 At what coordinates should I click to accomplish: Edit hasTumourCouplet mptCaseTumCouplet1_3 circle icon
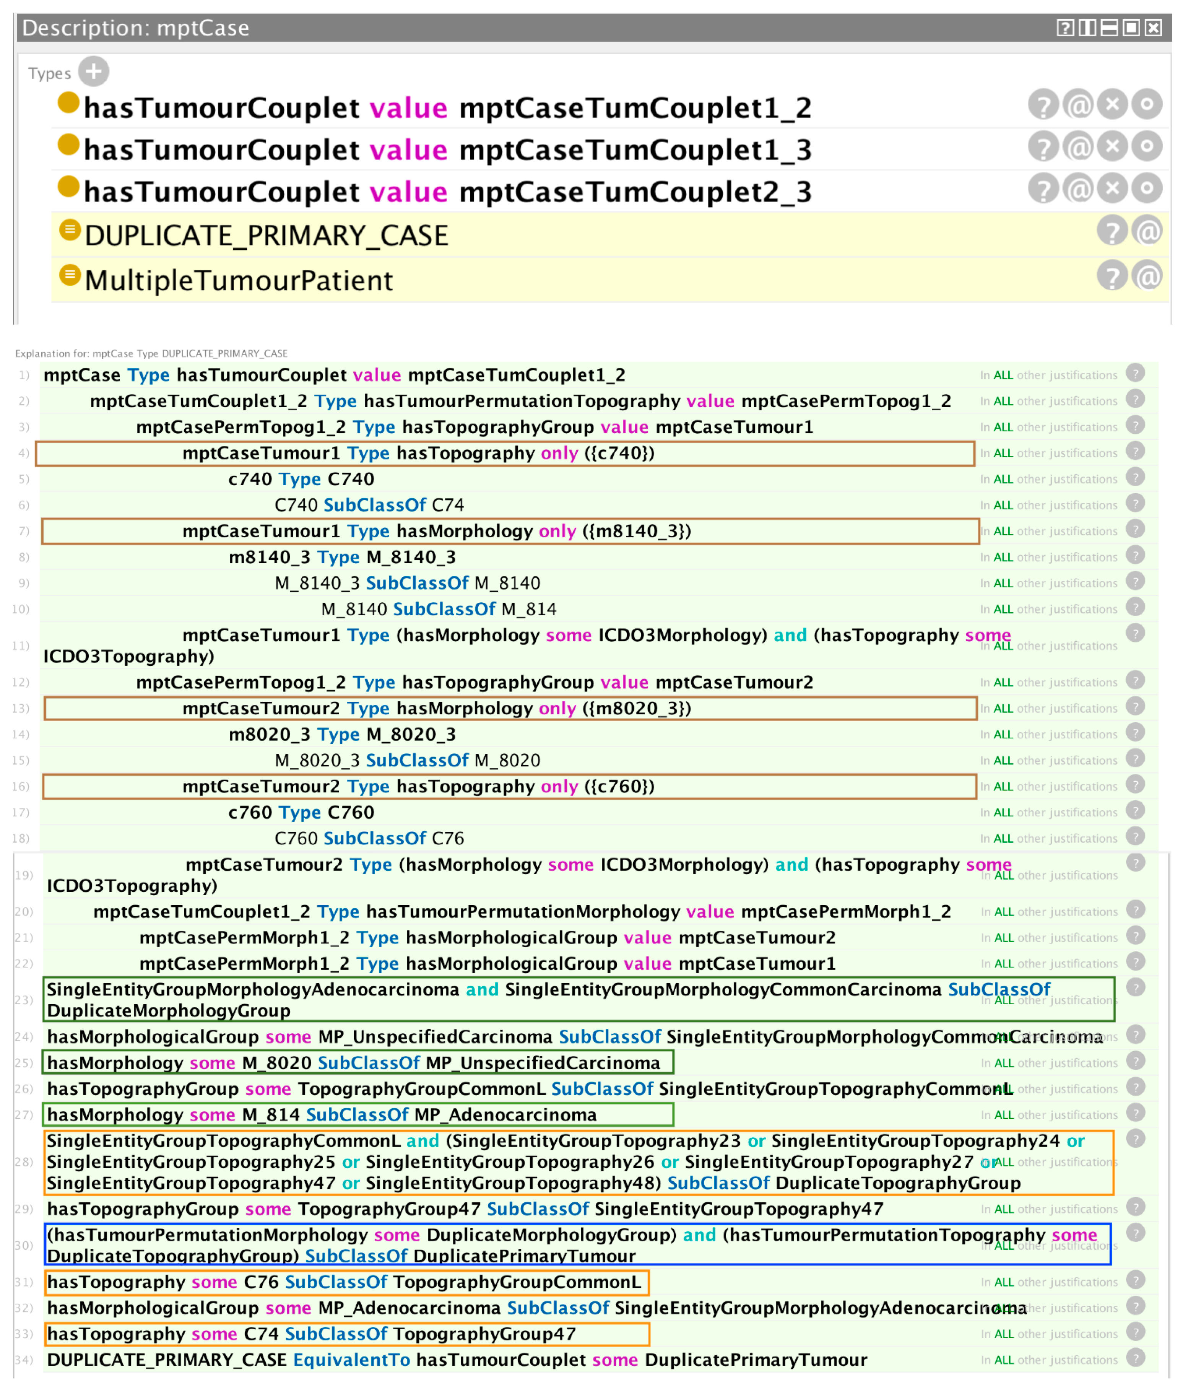(1147, 146)
